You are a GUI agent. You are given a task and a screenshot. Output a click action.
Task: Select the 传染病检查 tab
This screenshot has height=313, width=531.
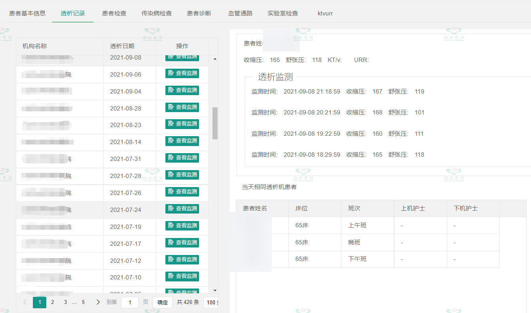pyautogui.click(x=157, y=13)
